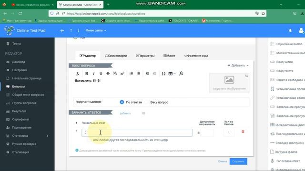This screenshot has height=171, width=305.
Task: Delete answer option with trash icon
Action: [x=243, y=132]
